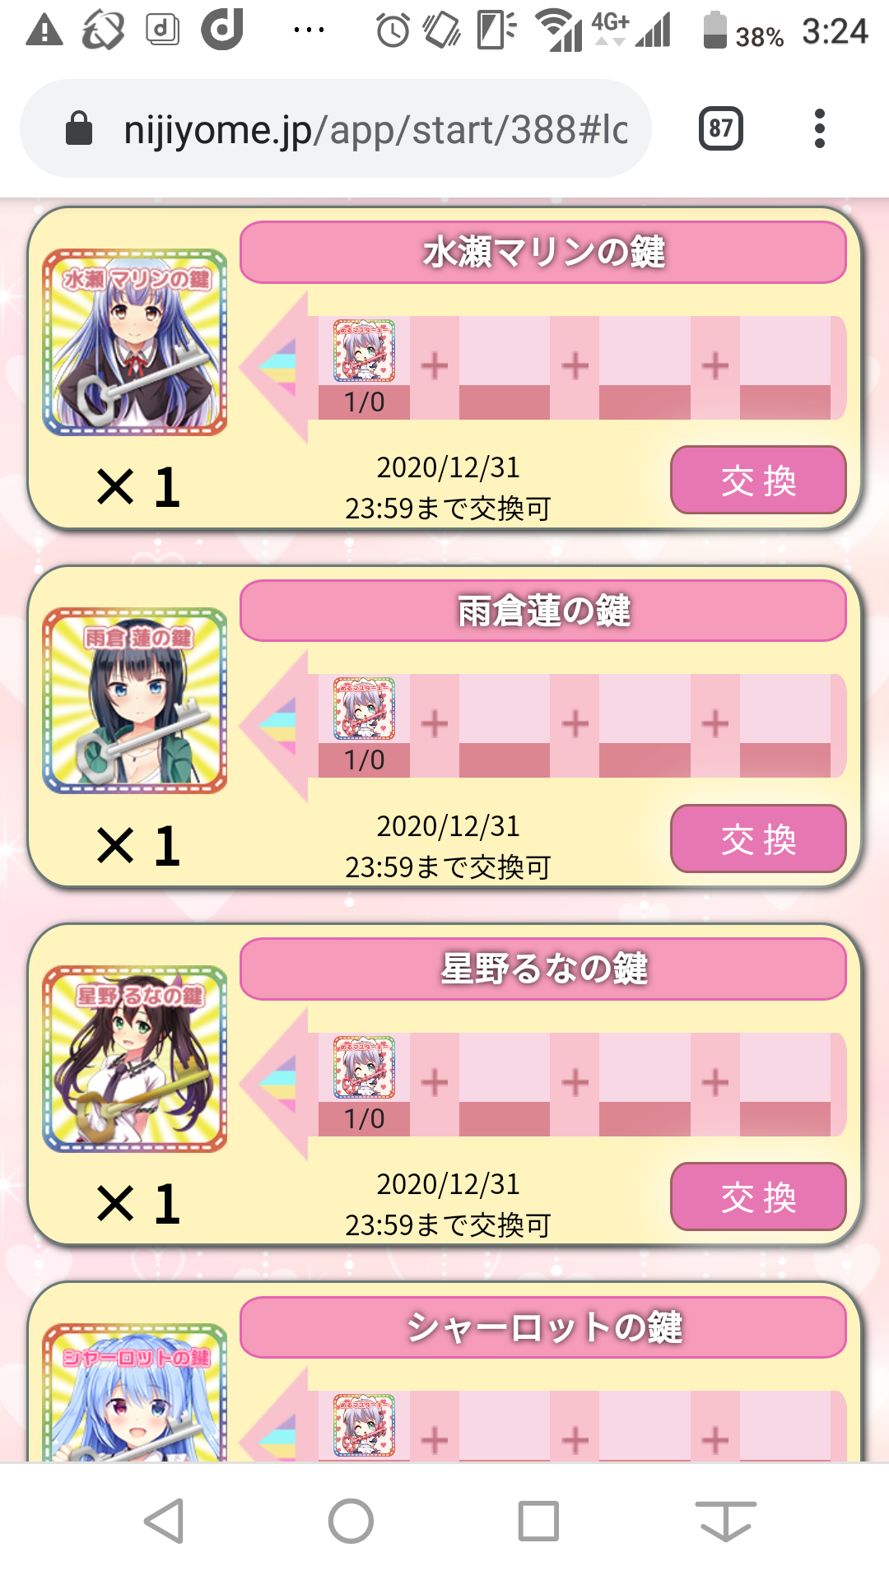Click 交換 button for 雨倉蓮の鍵
Image resolution: width=889 pixels, height=1580 pixels.
(758, 839)
